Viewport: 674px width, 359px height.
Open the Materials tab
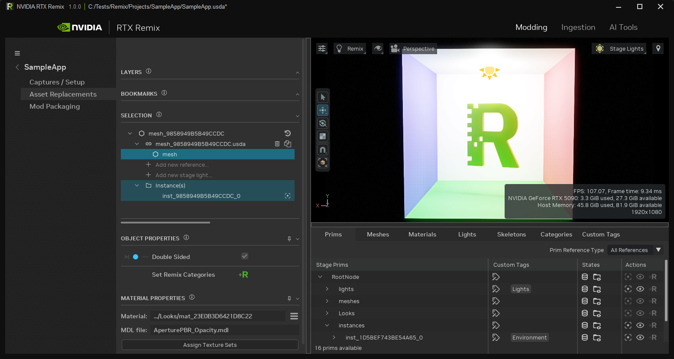pos(422,234)
